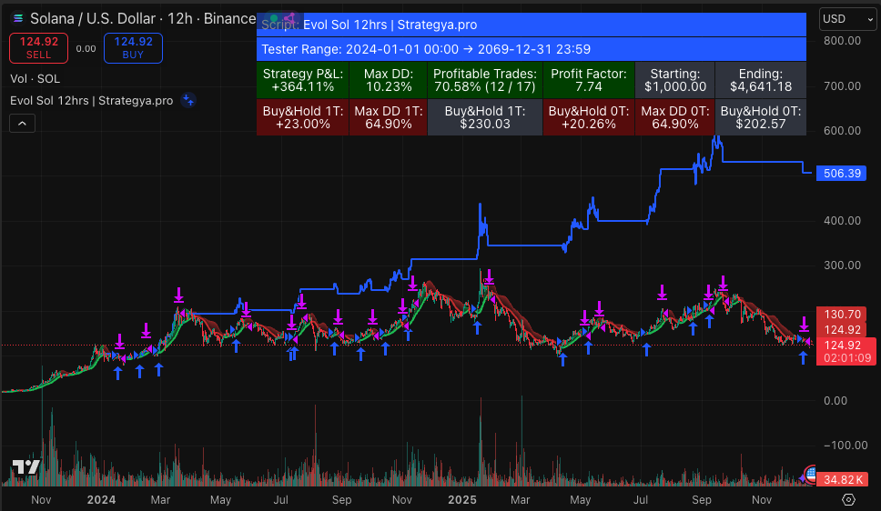Image resolution: width=881 pixels, height=511 pixels.
Task: Click the red 124.92 SELL button
Action: click(x=39, y=47)
